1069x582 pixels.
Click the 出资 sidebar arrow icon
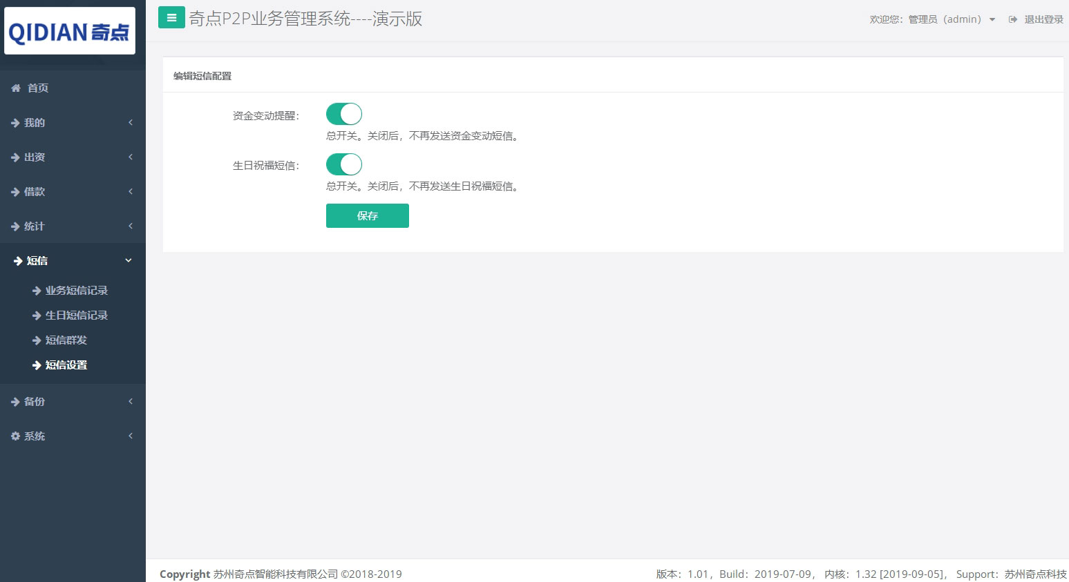click(130, 157)
